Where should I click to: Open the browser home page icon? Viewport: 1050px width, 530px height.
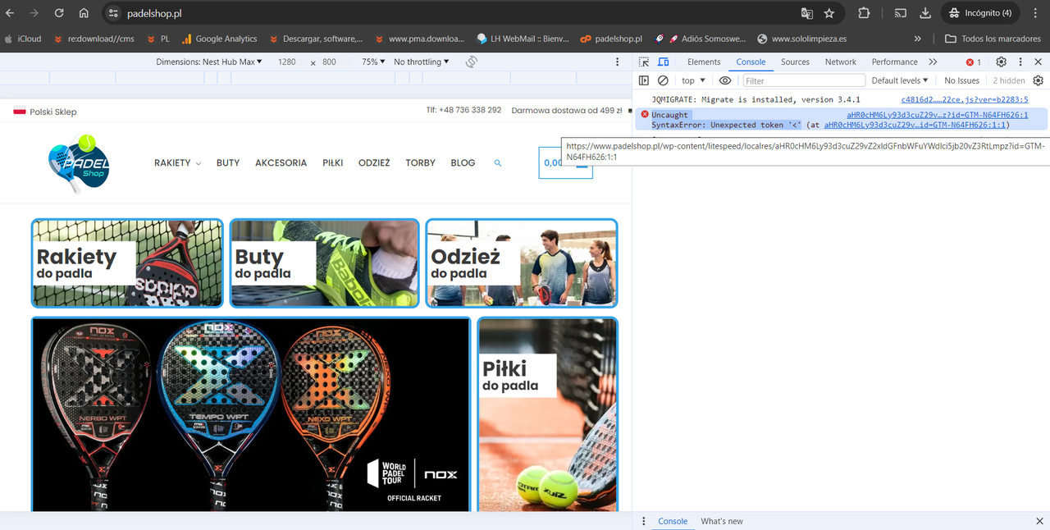click(84, 13)
